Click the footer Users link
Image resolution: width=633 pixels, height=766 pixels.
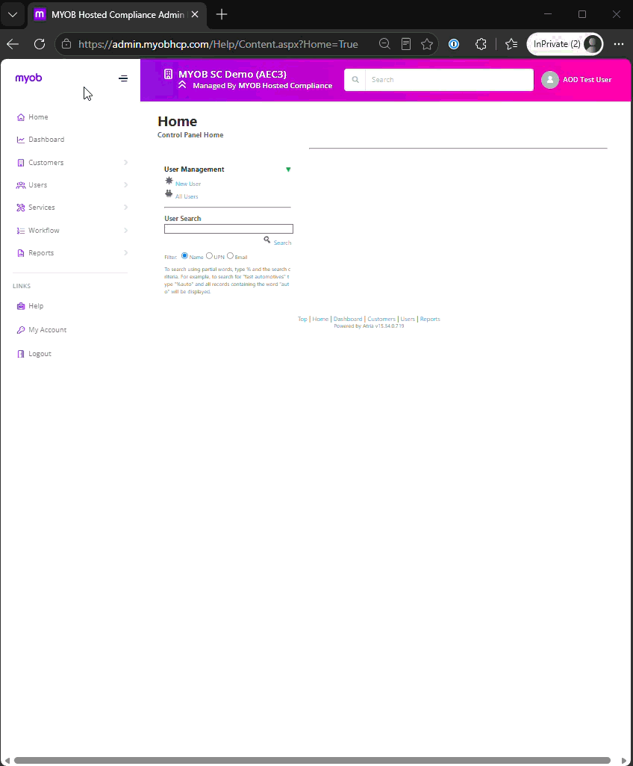coord(408,319)
